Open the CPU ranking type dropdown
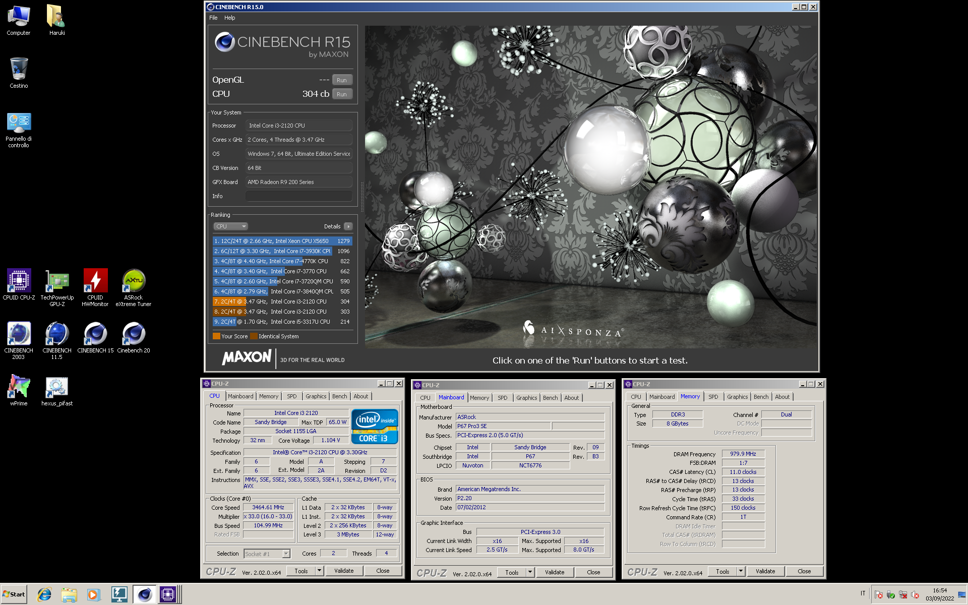The height and width of the screenshot is (605, 968). pos(230,226)
